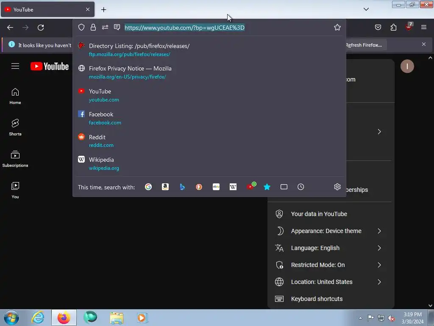Open Windows Explorer folder in taskbar
Image resolution: width=434 pixels, height=326 pixels.
click(117, 318)
